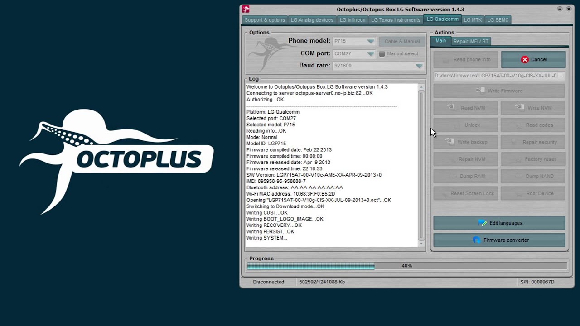Click the Repair NVM button
The width and height of the screenshot is (580, 326).
[466, 159]
